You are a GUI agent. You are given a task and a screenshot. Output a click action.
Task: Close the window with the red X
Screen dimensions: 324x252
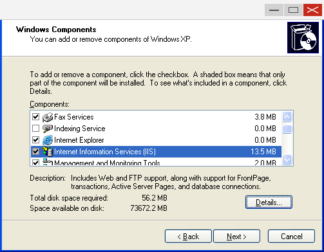(x=312, y=10)
